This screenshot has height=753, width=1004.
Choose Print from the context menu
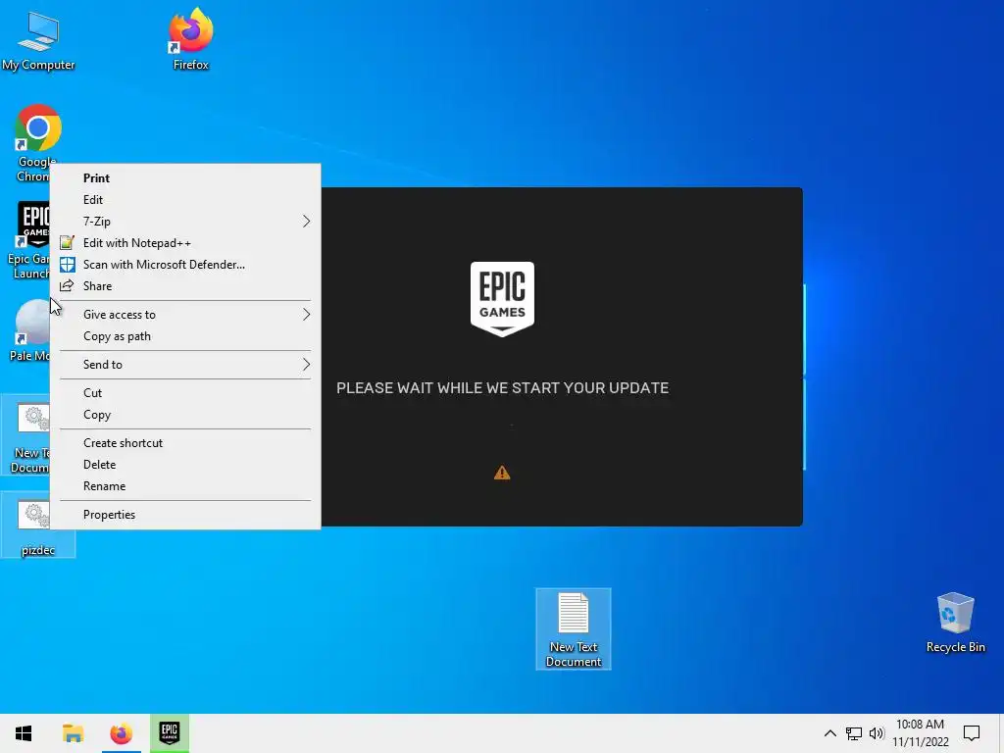pos(185,178)
